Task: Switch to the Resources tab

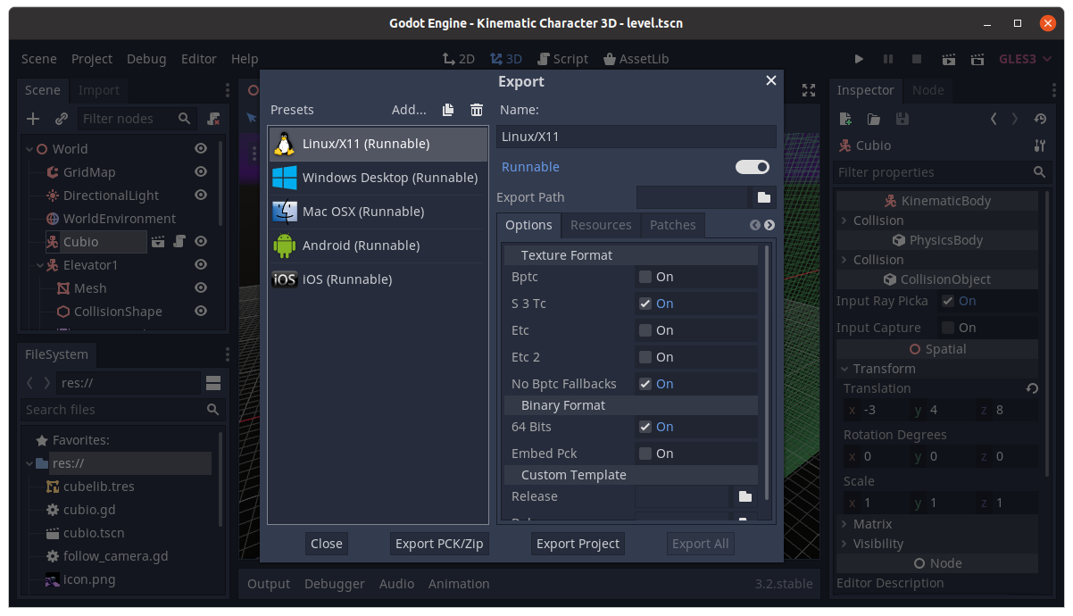Action: pyautogui.click(x=601, y=225)
